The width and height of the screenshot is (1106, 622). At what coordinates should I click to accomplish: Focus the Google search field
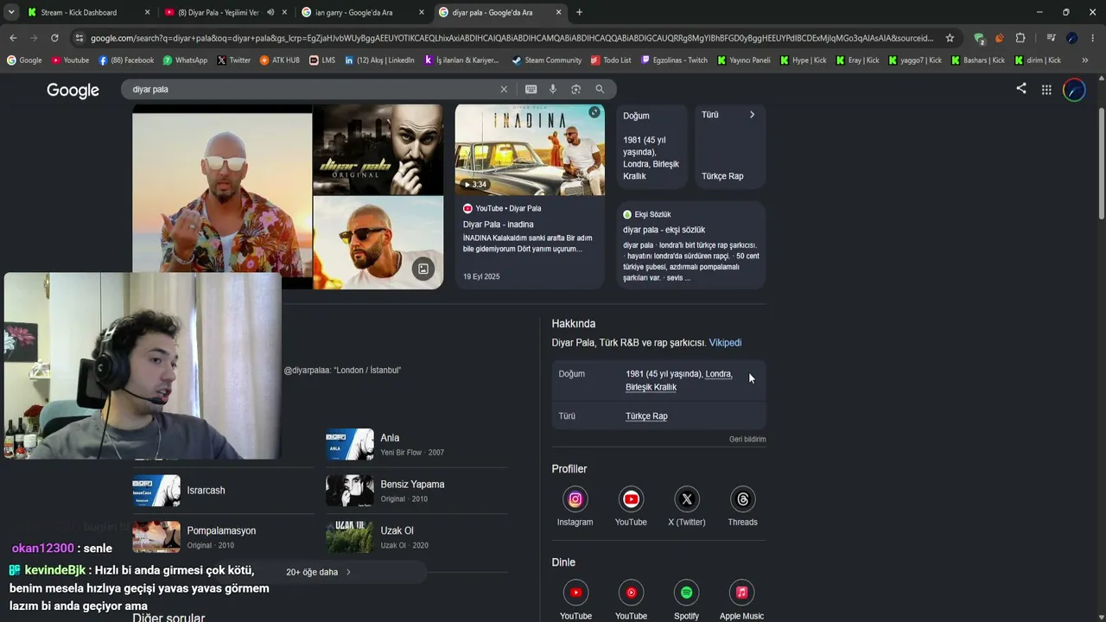[311, 89]
